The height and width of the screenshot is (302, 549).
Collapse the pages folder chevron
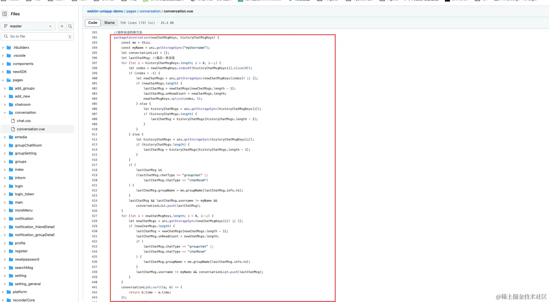(x=3, y=80)
